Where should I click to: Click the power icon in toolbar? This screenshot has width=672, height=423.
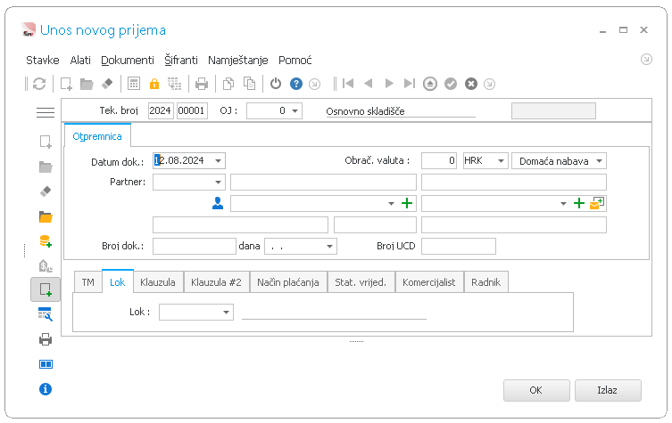[276, 84]
